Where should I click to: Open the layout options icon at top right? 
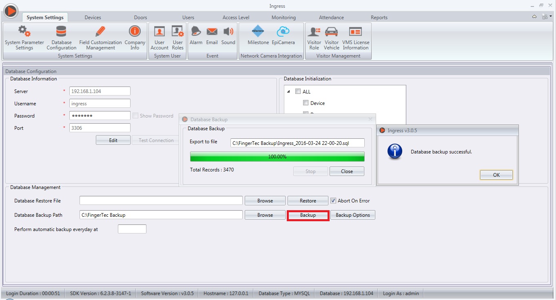pos(546,17)
